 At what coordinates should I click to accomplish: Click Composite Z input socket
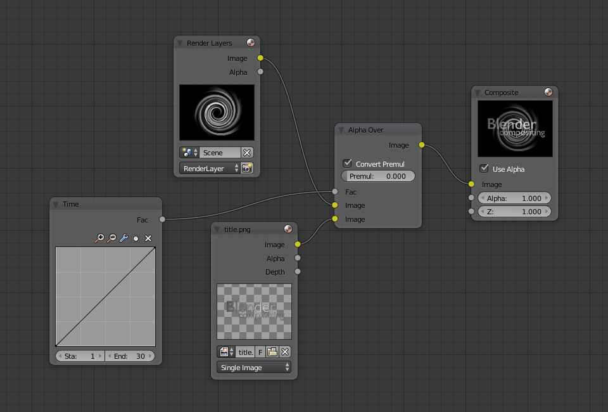coord(471,211)
